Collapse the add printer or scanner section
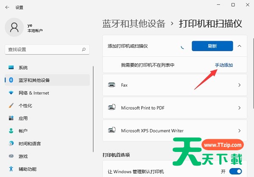 coord(239,46)
